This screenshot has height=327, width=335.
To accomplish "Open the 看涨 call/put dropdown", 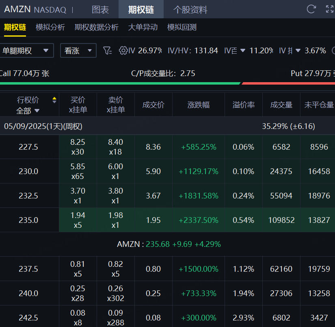I will [78, 50].
